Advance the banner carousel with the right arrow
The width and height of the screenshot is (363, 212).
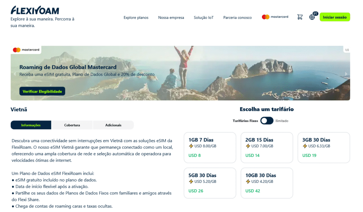pos(346,73)
